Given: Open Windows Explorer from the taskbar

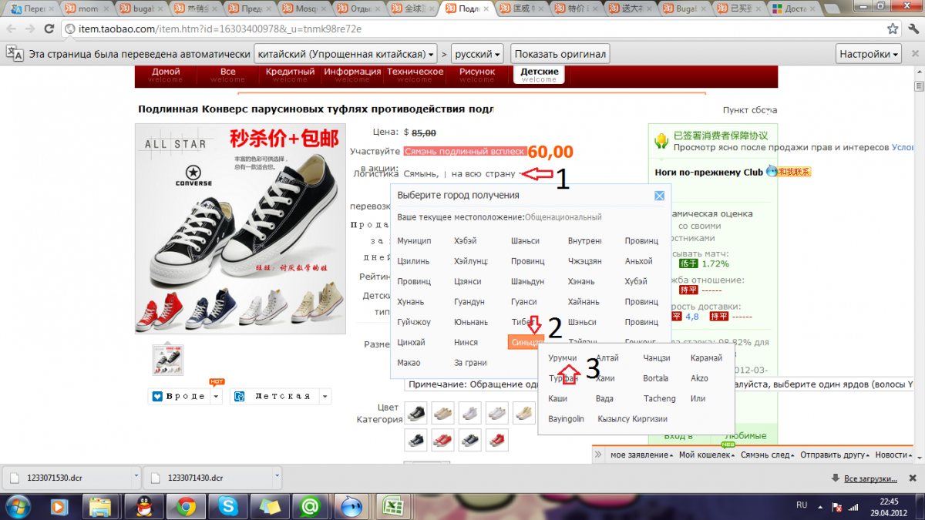Looking at the screenshot, I should click(x=100, y=506).
